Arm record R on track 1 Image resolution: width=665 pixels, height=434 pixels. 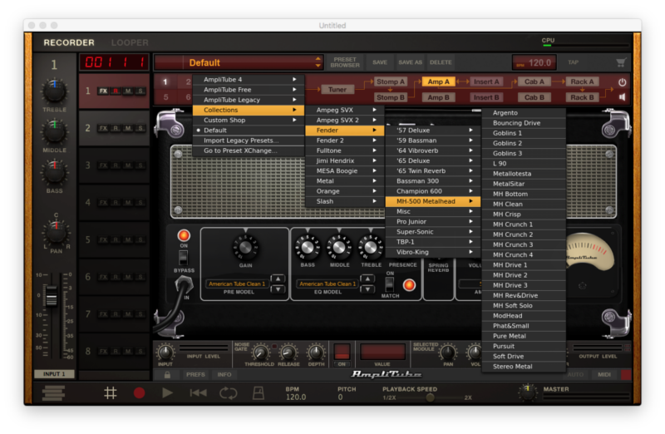116,91
